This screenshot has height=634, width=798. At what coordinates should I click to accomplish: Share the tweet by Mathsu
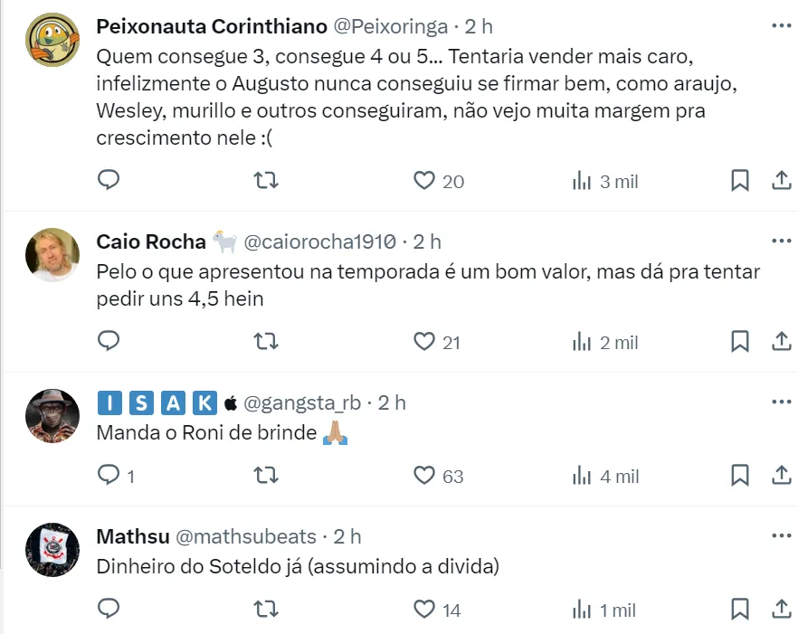click(781, 609)
